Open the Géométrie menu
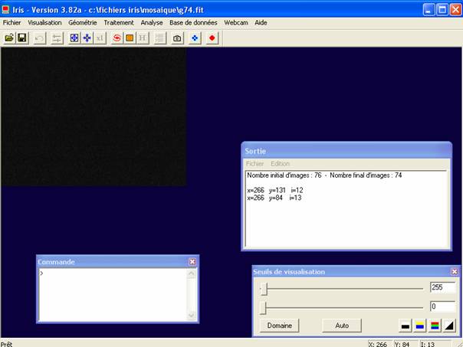This screenshot has height=347, width=463. point(83,23)
